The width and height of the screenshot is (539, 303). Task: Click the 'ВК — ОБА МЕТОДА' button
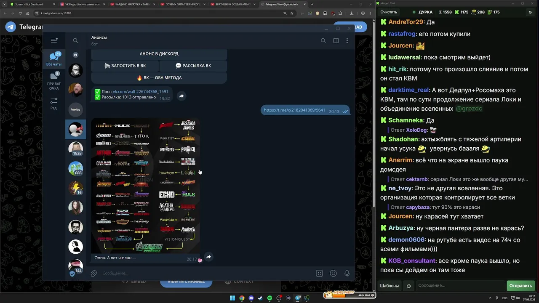point(159,78)
